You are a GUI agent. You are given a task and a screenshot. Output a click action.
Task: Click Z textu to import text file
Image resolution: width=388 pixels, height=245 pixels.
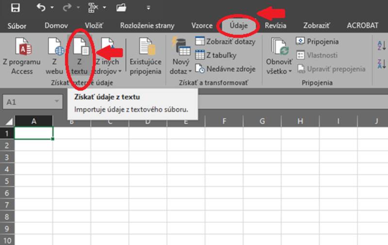coord(80,56)
